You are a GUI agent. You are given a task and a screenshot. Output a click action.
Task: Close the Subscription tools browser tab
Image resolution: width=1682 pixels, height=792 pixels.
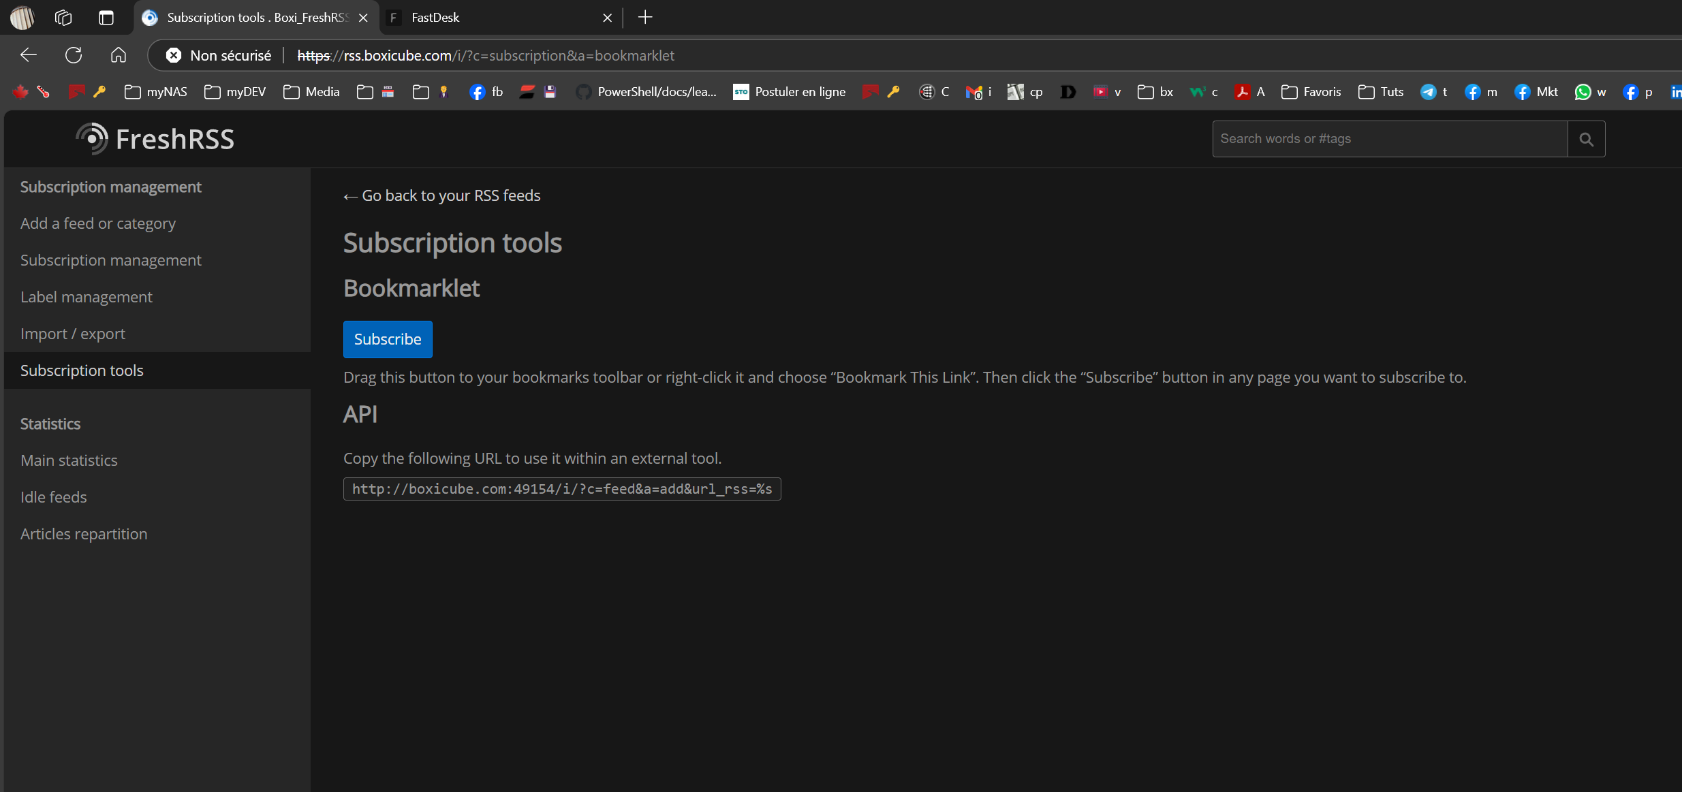[x=363, y=18]
